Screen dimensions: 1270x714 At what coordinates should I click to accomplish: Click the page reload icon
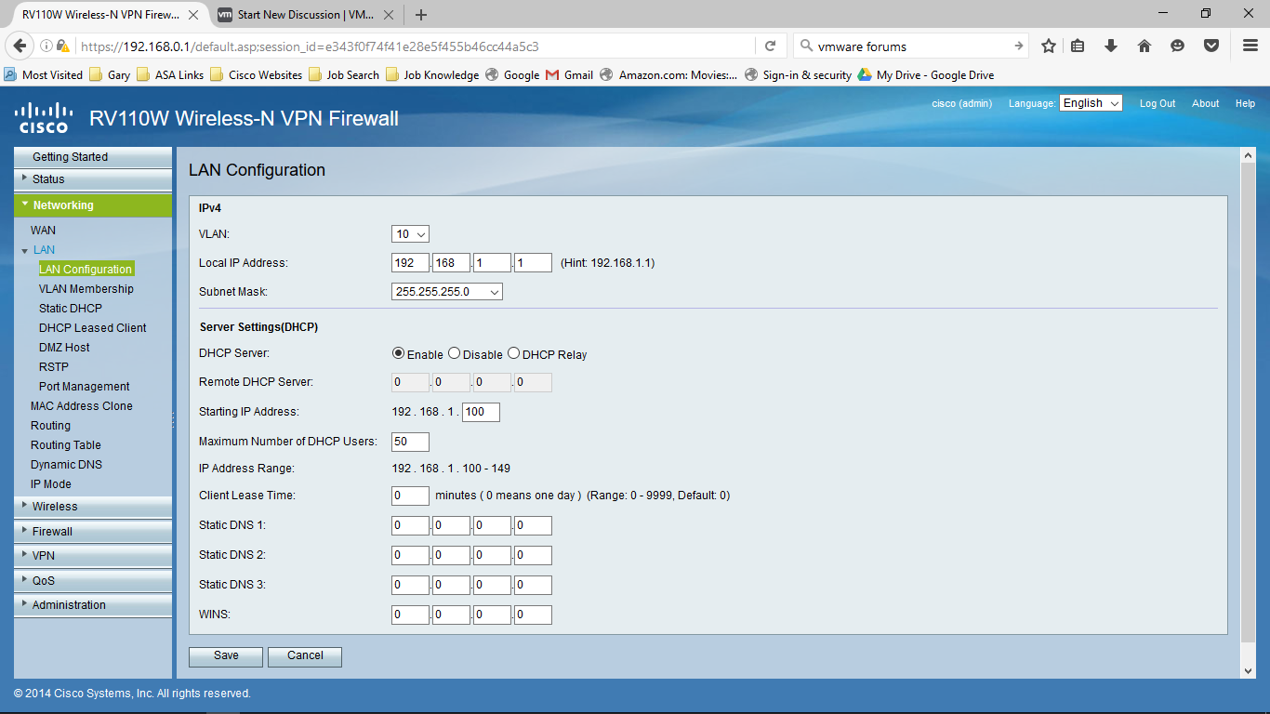point(771,45)
